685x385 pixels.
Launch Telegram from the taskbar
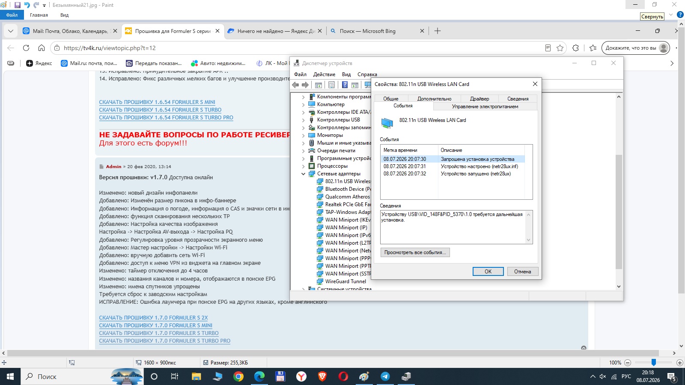[385, 376]
